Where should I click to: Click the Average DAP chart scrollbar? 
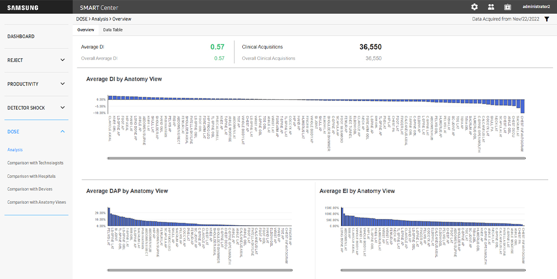point(198,270)
